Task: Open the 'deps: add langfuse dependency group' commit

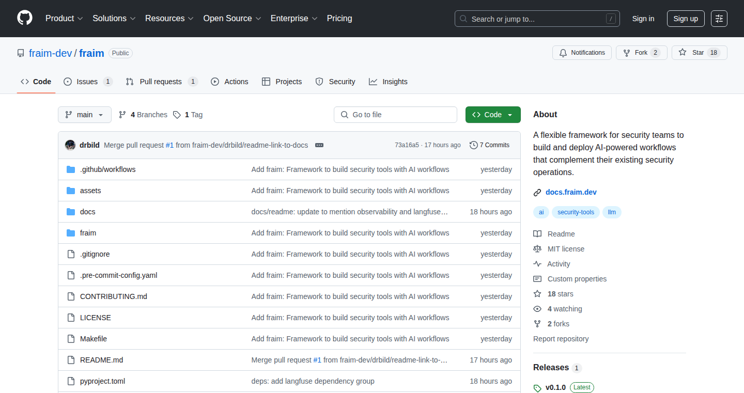Action: coord(313,381)
